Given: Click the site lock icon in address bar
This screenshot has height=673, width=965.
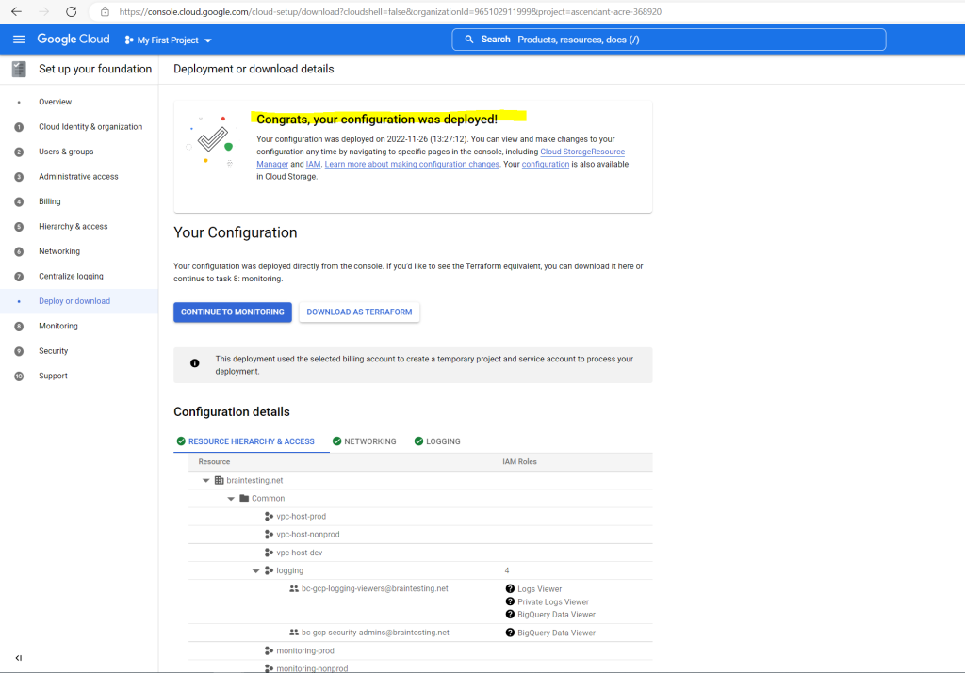Looking at the screenshot, I should 106,11.
